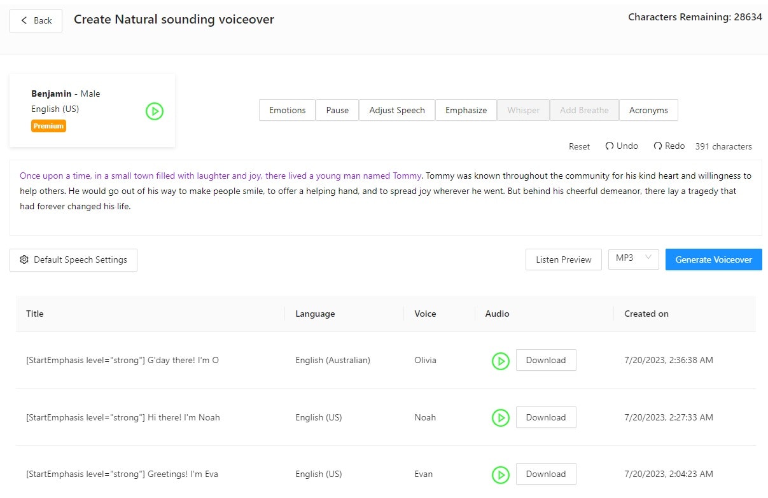Play the Evan voiceover audio
The width and height of the screenshot is (768, 498).
(x=500, y=474)
